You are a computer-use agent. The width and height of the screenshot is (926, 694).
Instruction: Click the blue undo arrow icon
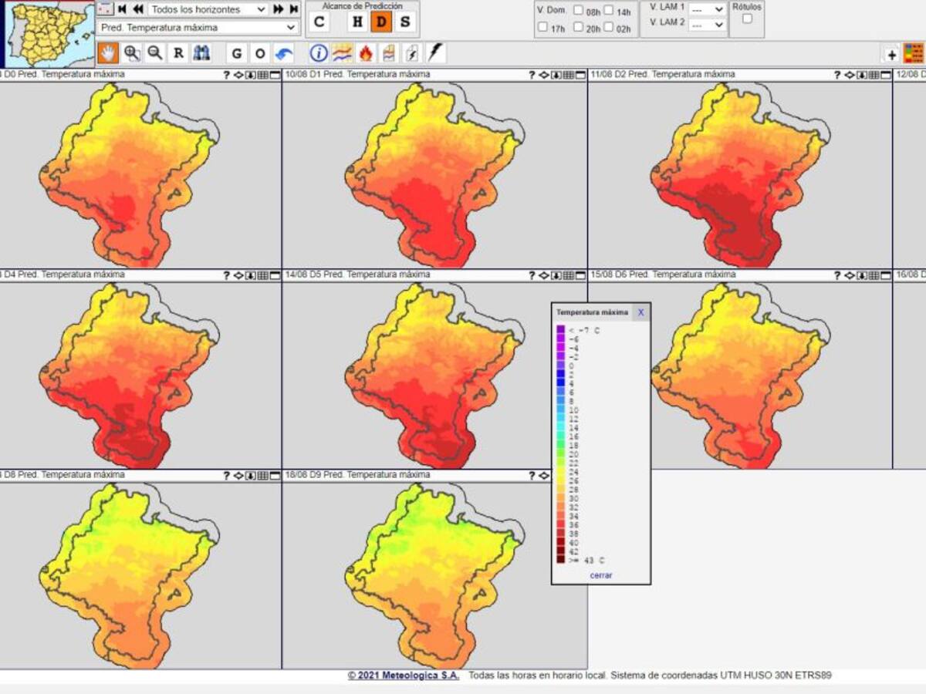pos(284,53)
